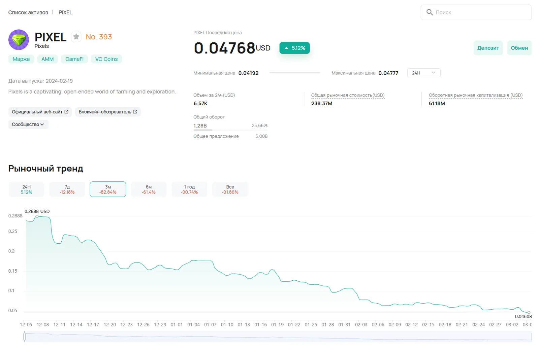Click the up arrow in 5.12% badge
This screenshot has width=539, height=349.
tap(286, 48)
